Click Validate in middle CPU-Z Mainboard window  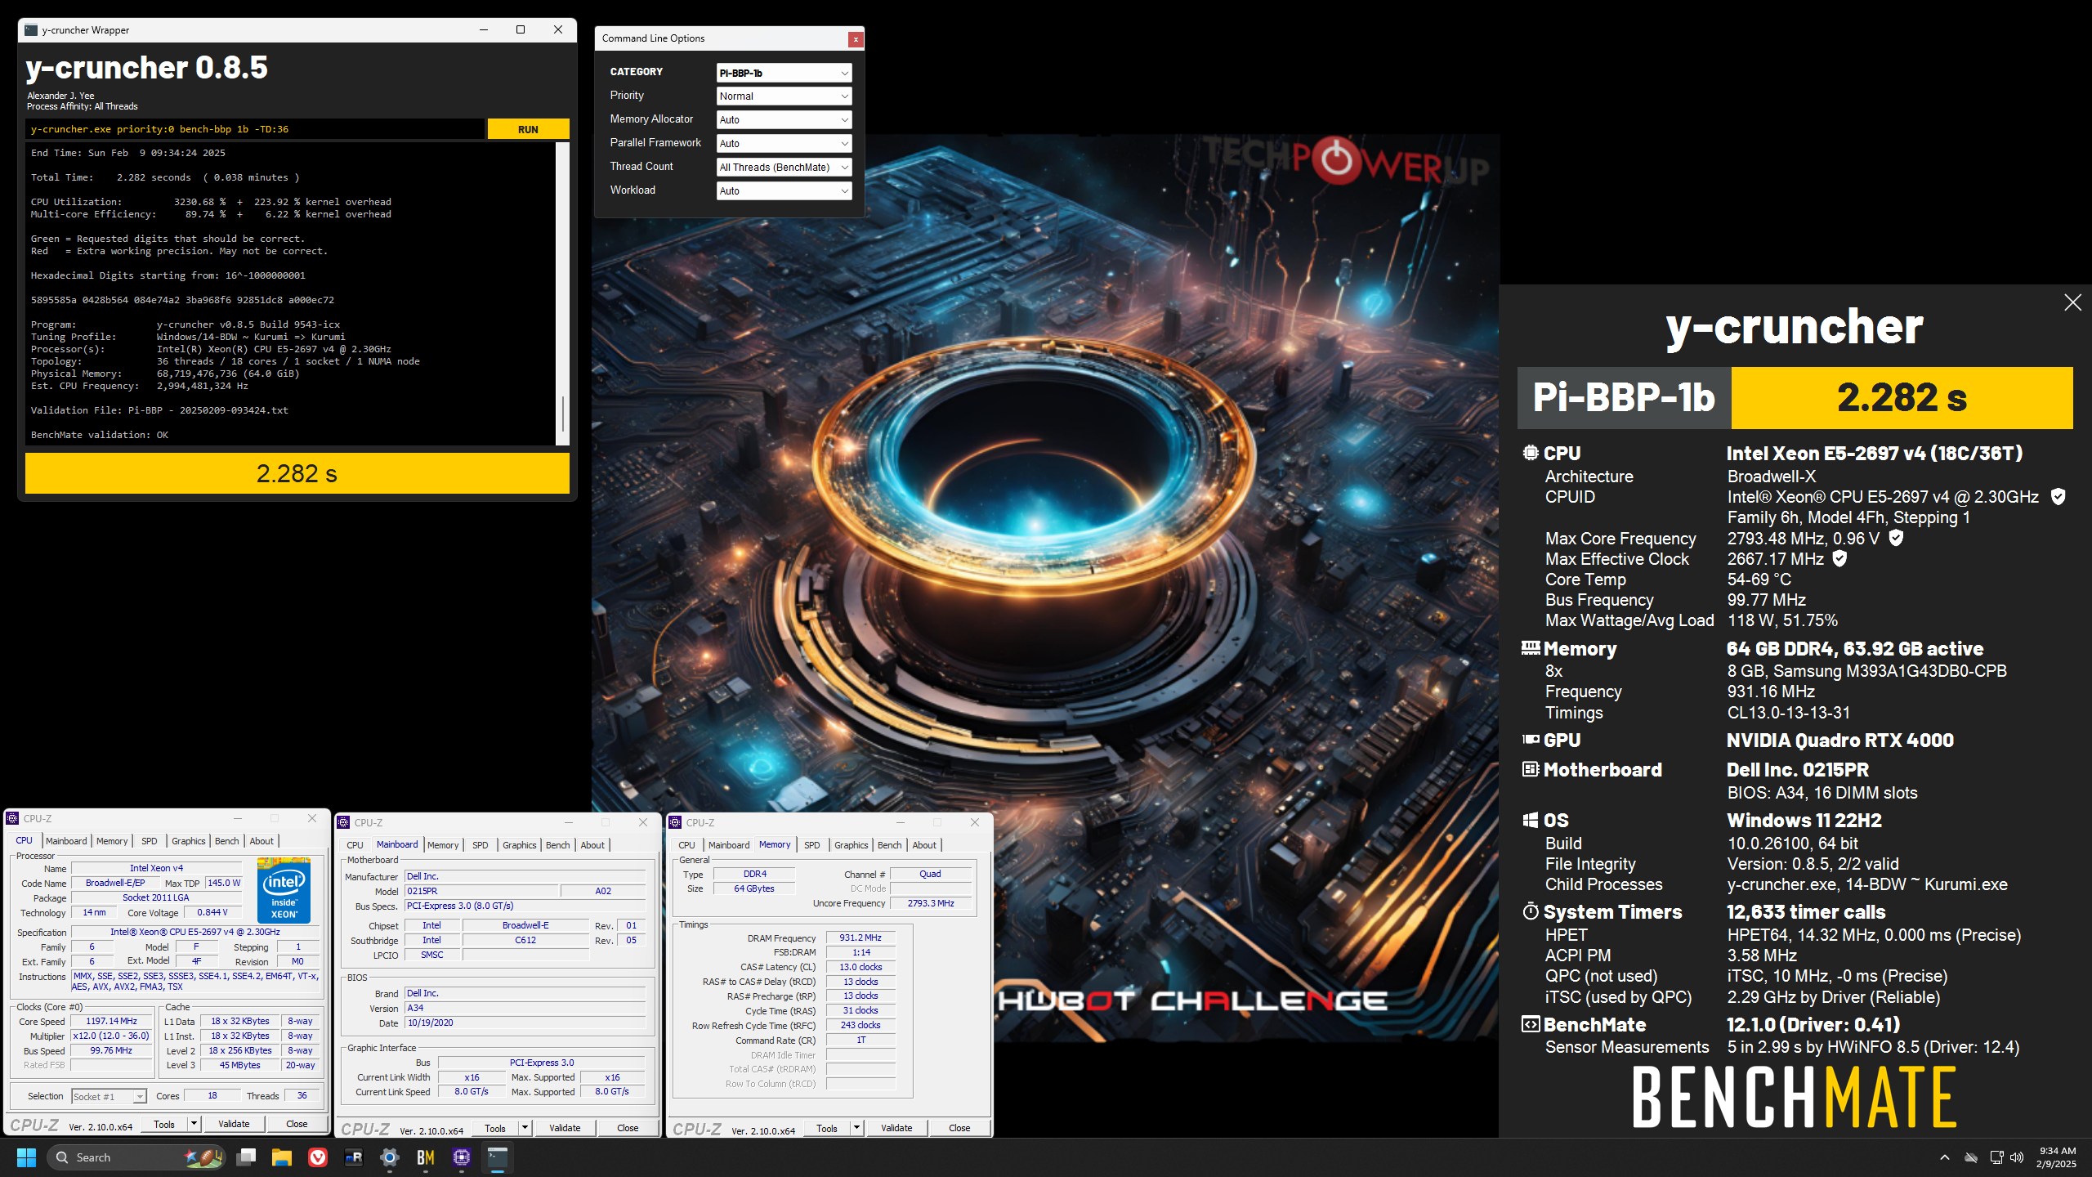point(565,1128)
